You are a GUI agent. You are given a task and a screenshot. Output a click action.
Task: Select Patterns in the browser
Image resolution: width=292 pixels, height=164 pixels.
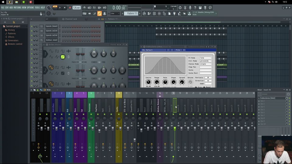click(x=12, y=33)
